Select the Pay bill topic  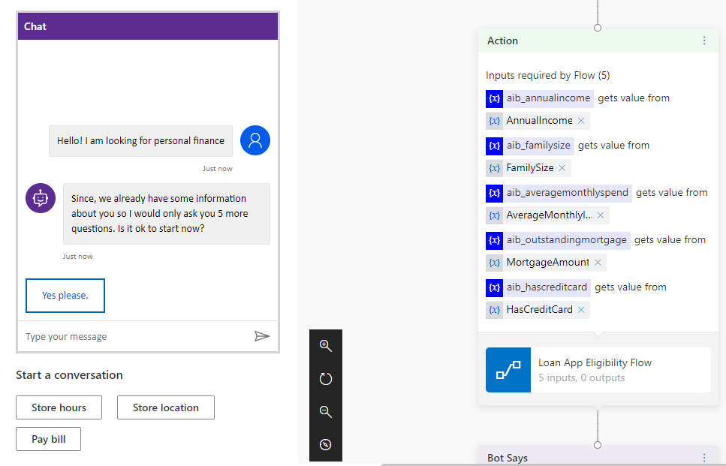[48, 439]
